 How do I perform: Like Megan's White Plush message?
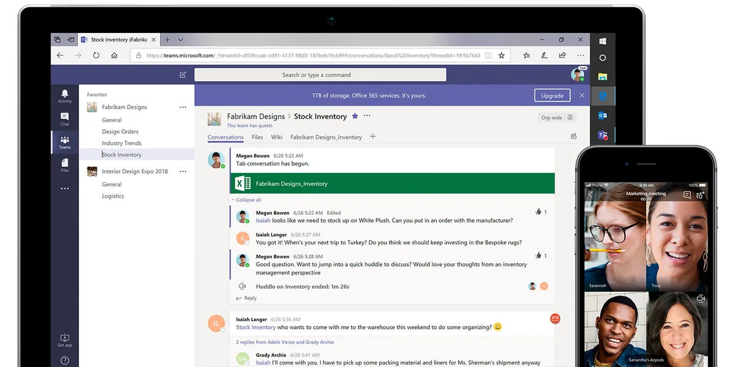(538, 212)
